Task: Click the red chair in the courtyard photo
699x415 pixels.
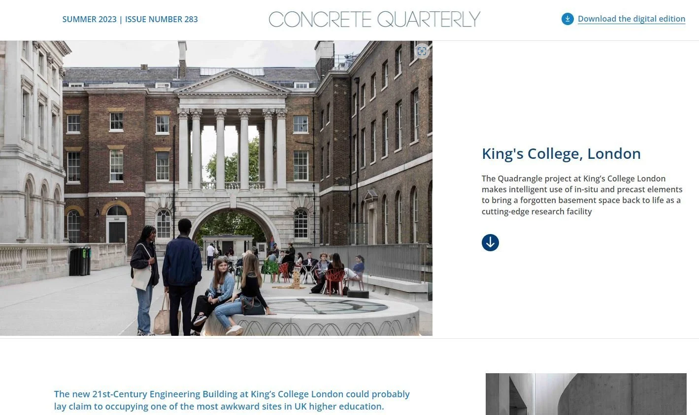Action: (x=334, y=281)
